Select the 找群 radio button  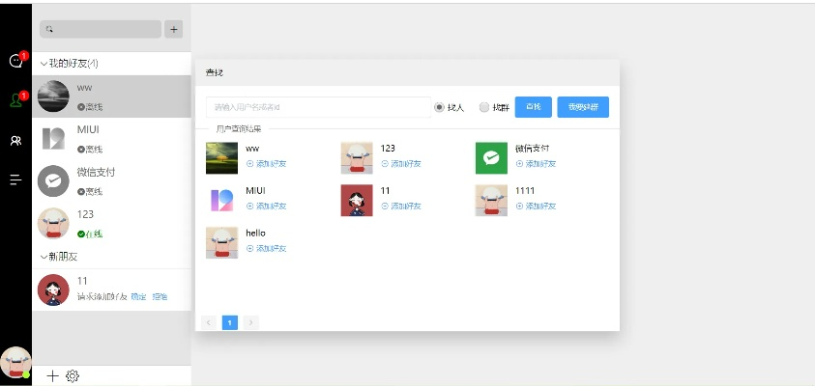click(x=484, y=107)
